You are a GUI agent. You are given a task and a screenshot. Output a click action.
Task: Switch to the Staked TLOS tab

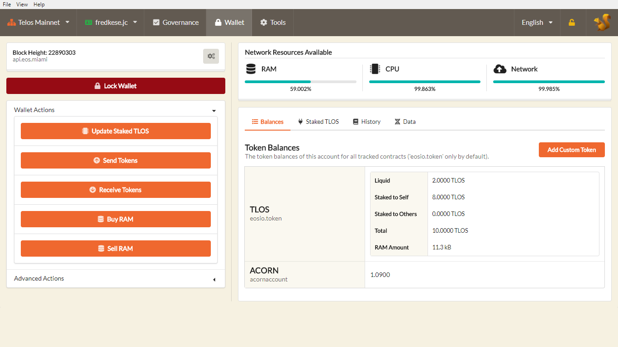318,122
